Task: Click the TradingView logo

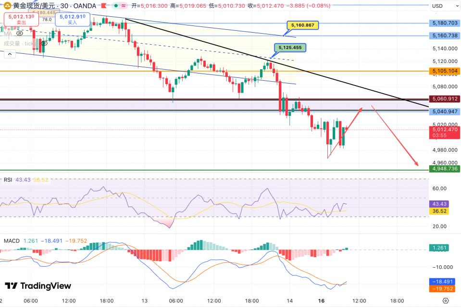Action: click(x=38, y=286)
